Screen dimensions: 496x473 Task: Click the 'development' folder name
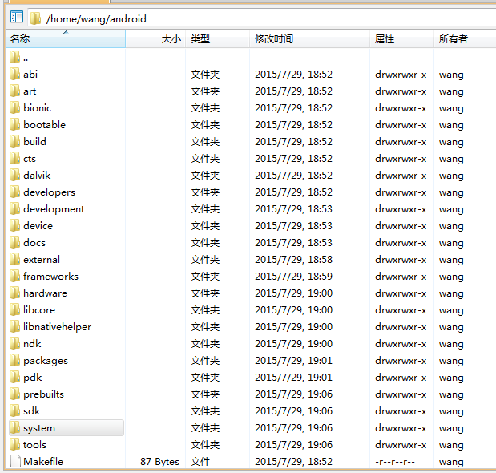click(x=54, y=209)
